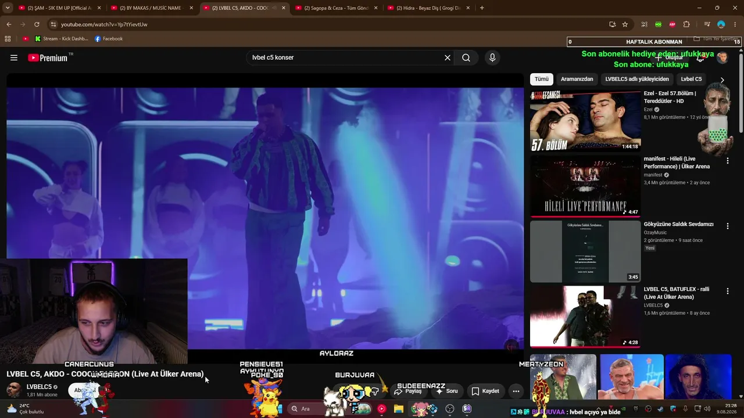This screenshot has height=418, width=744.
Task: Open media controls icon in toolbar
Action: click(707, 24)
